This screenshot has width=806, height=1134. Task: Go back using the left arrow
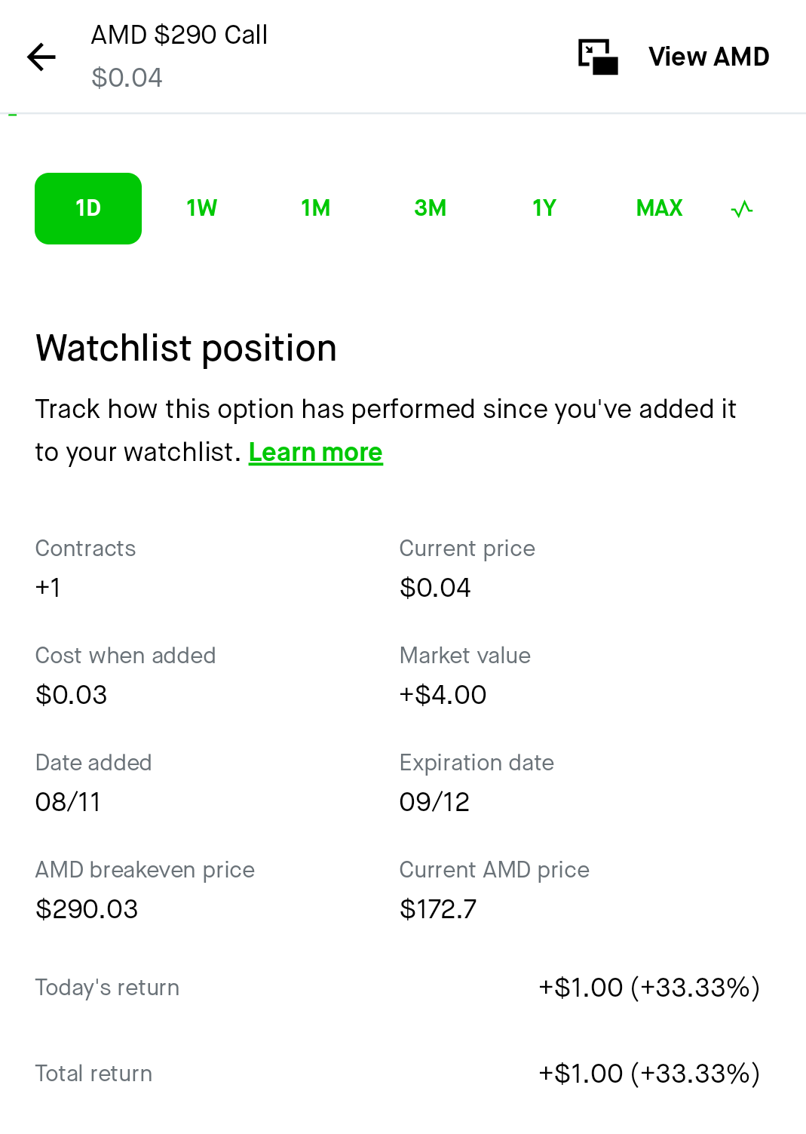(41, 57)
